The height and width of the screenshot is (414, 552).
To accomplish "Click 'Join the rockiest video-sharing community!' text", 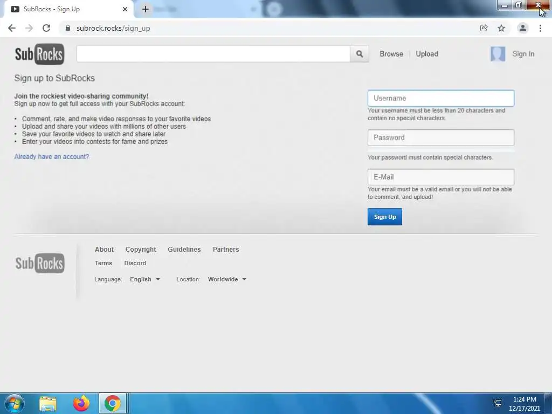I will pyautogui.click(x=81, y=96).
